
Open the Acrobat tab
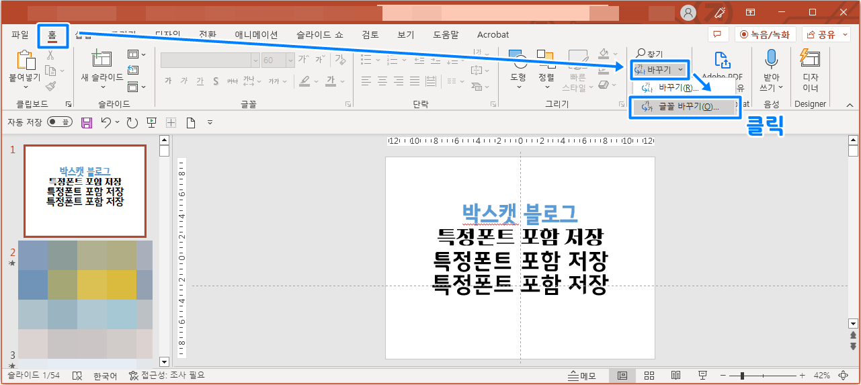click(493, 34)
